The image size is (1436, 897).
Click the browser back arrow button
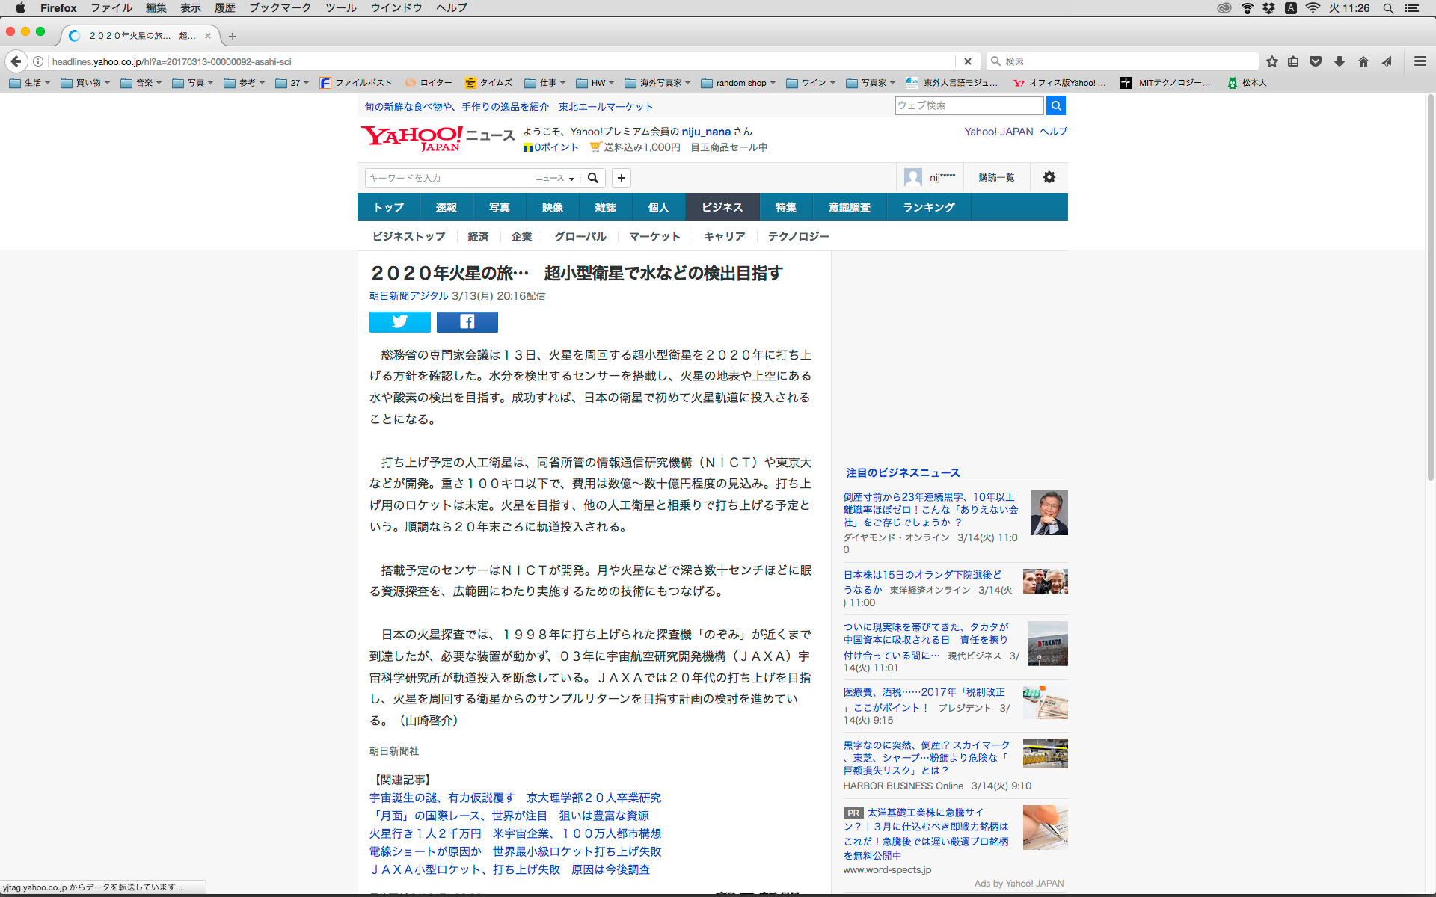click(16, 61)
